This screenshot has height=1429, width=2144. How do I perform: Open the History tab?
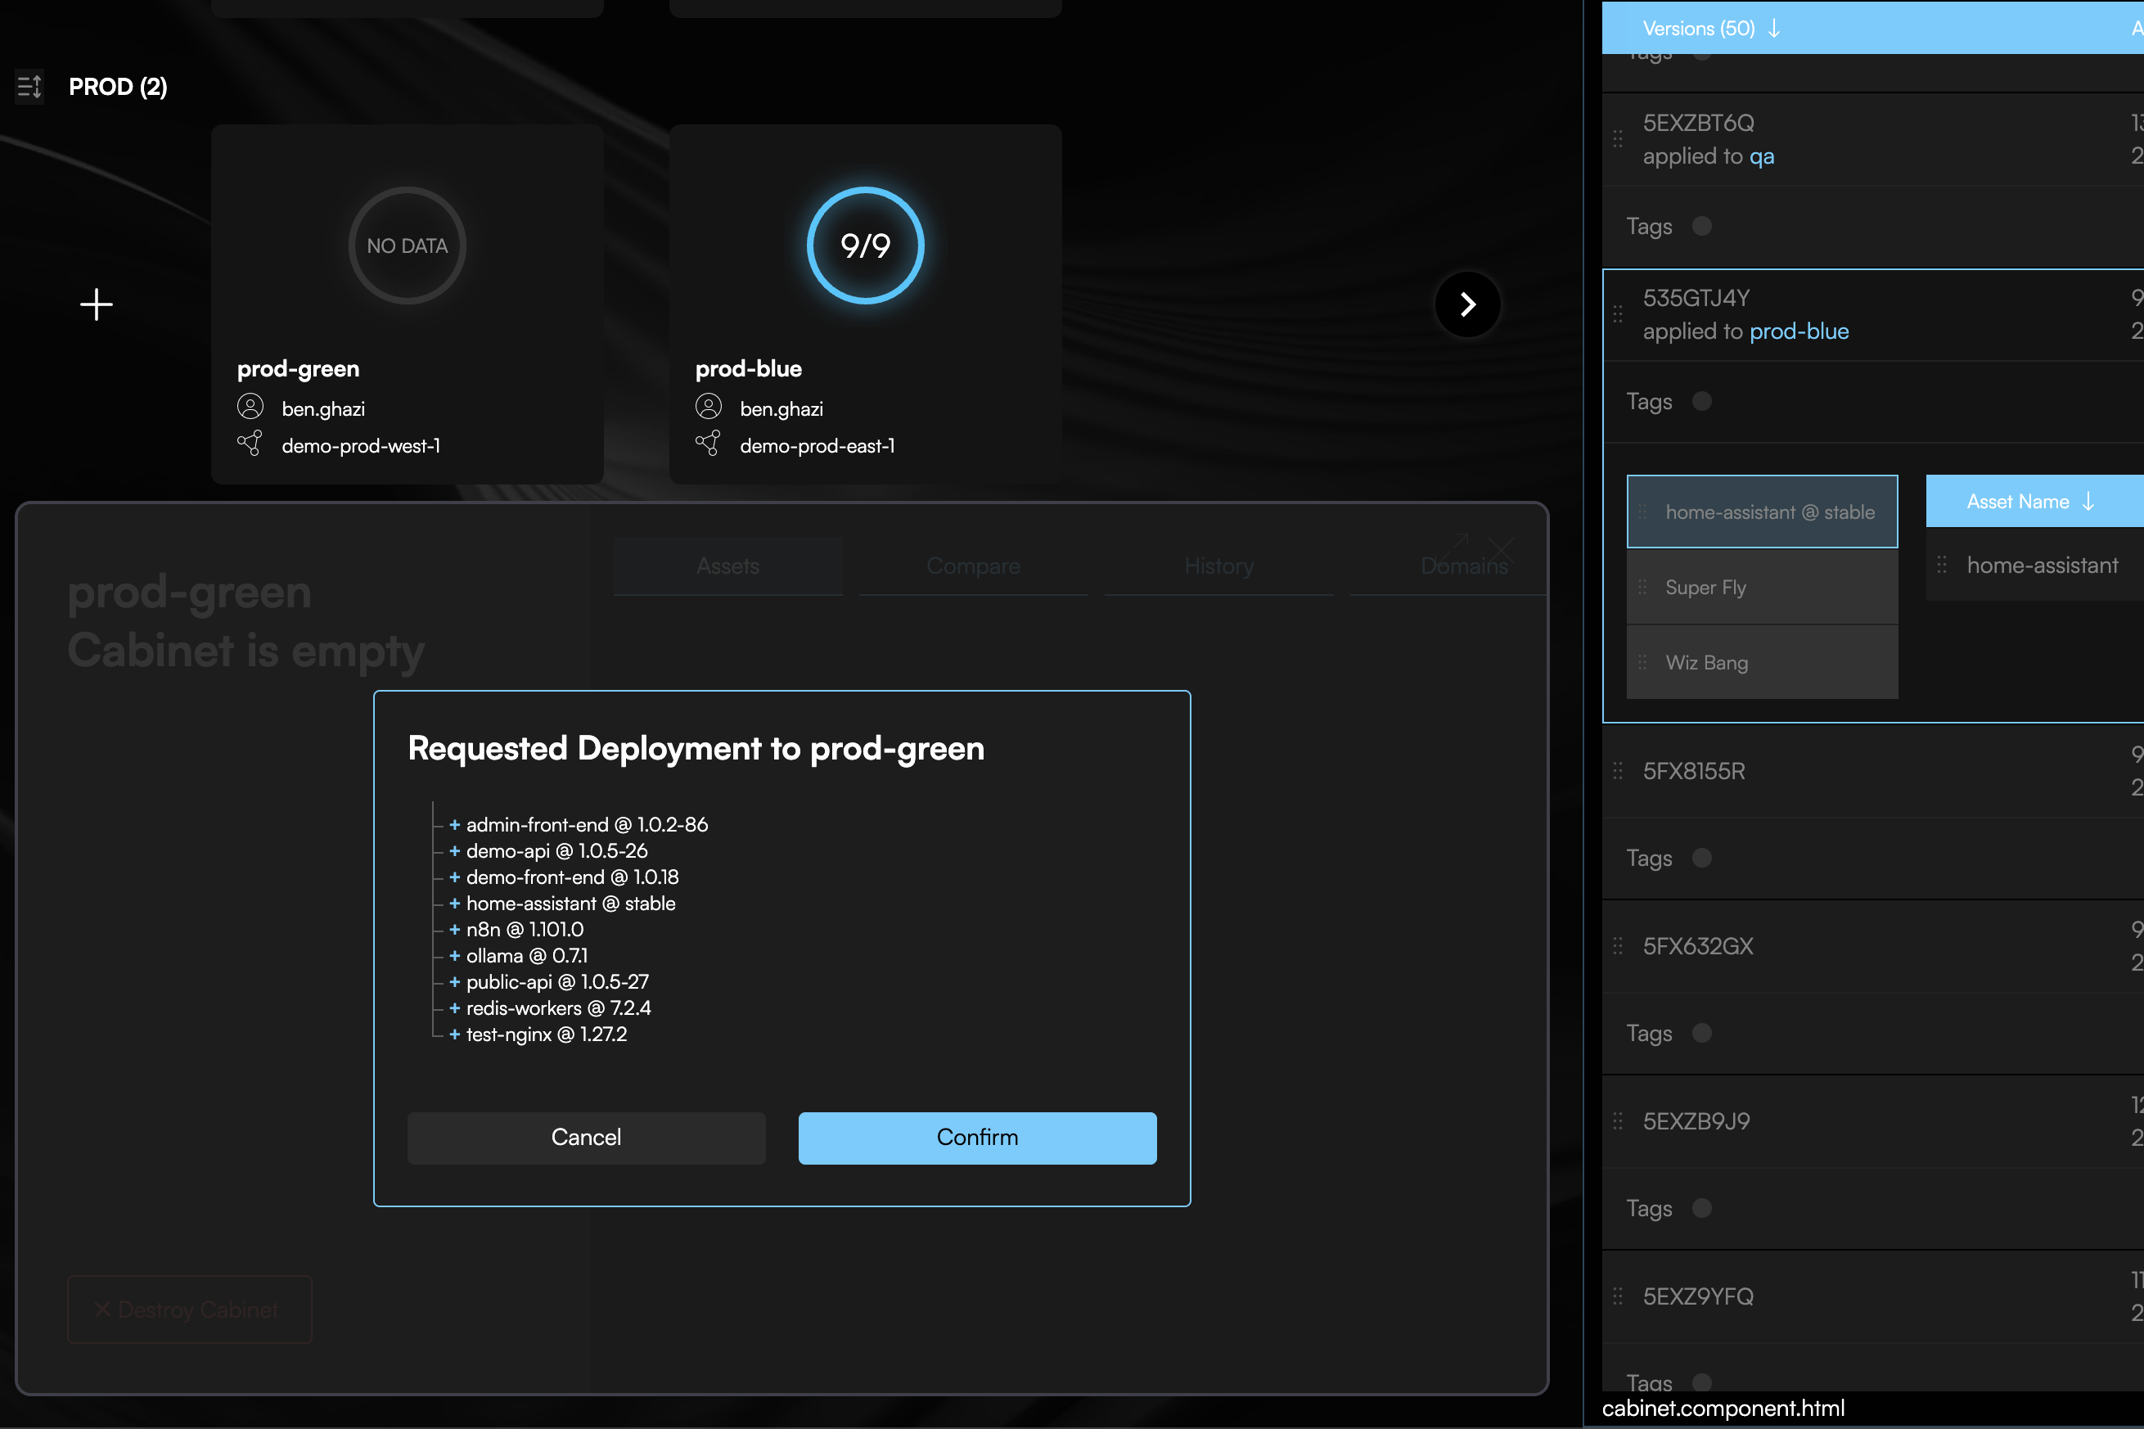1218,565
